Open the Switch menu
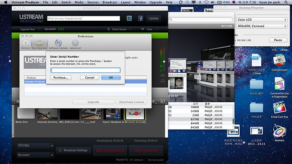Screen dimensions: 292x164 (x=66, y=2)
